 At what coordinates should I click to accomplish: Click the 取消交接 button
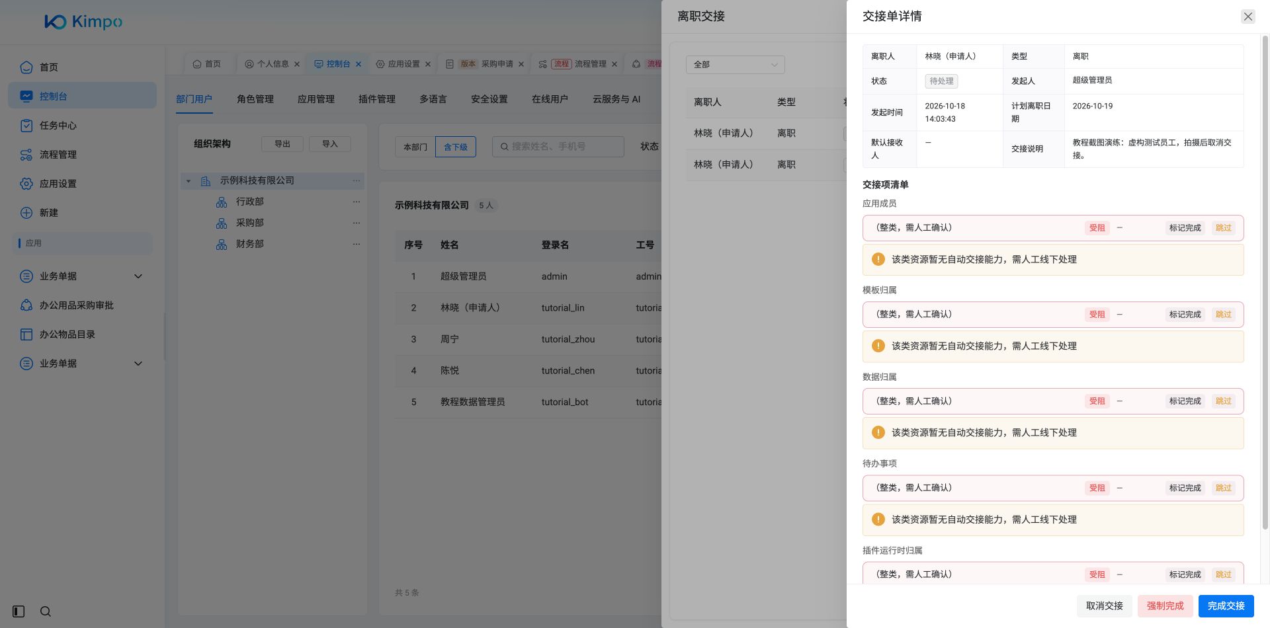1104,606
